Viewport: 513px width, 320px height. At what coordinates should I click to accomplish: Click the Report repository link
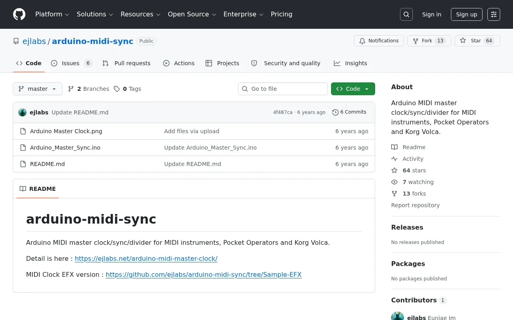pos(415,205)
